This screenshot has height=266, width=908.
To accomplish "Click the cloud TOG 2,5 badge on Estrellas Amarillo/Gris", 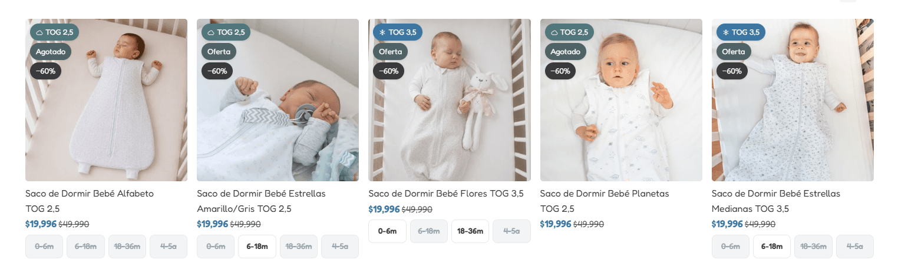I will tap(226, 32).
